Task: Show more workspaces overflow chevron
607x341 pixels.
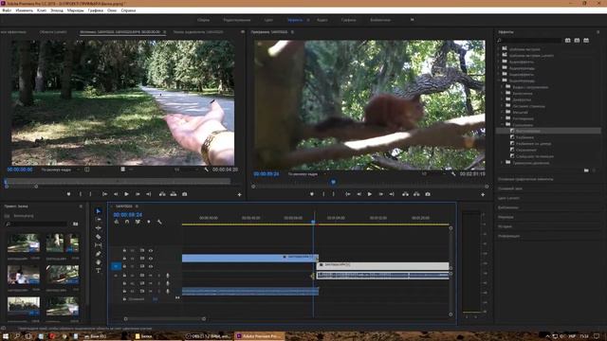Action: pos(412,20)
